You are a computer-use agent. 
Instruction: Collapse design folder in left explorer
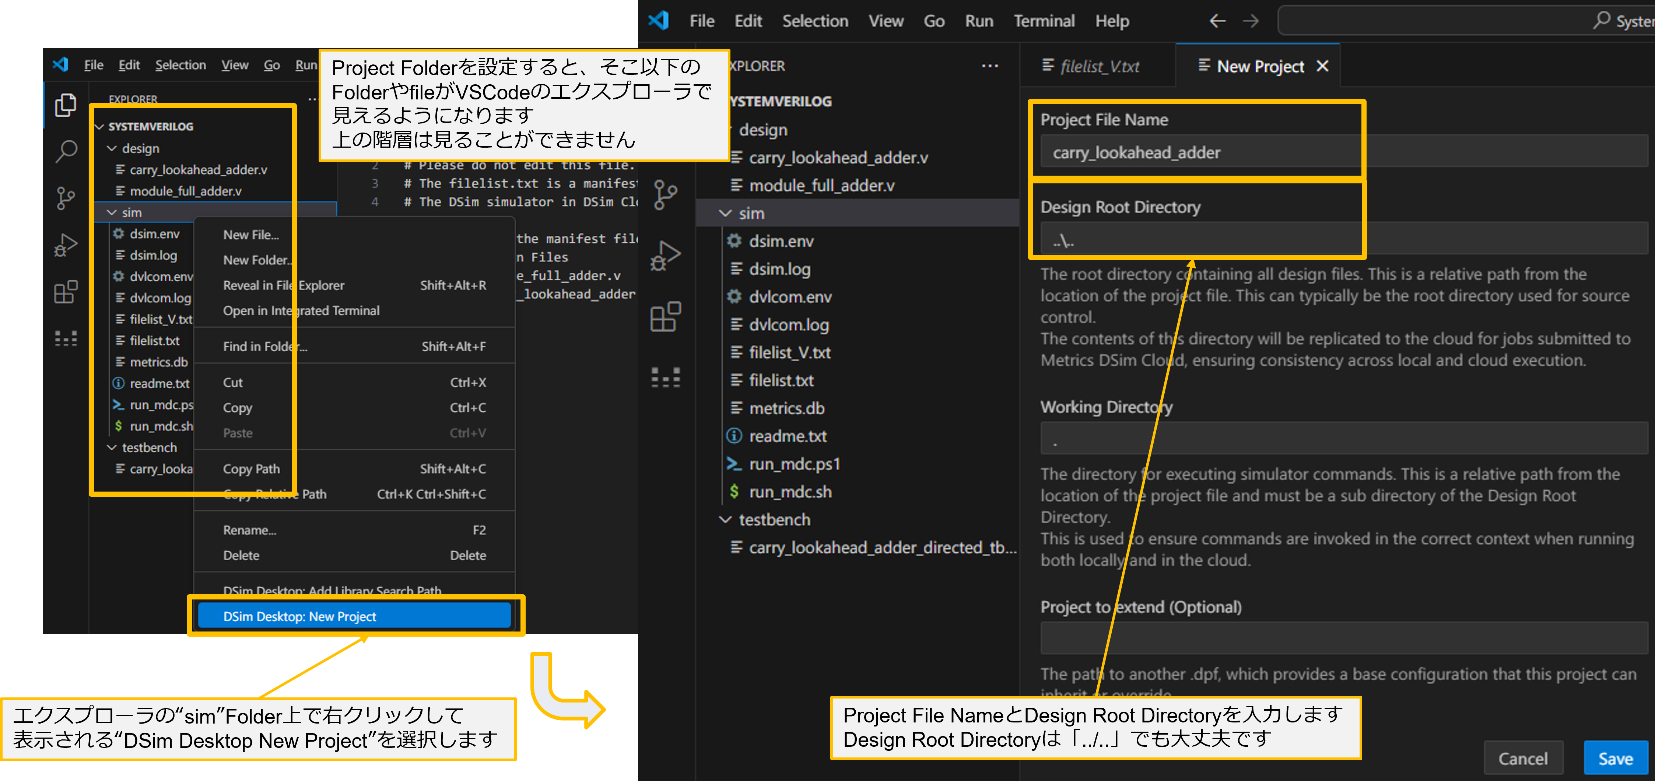tap(112, 148)
